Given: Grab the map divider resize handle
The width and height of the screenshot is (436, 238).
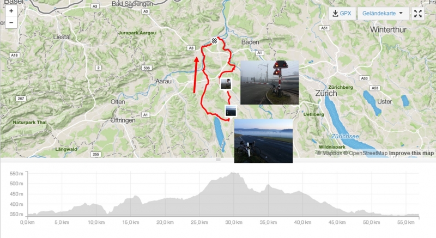Looking at the screenshot, I should [218, 160].
